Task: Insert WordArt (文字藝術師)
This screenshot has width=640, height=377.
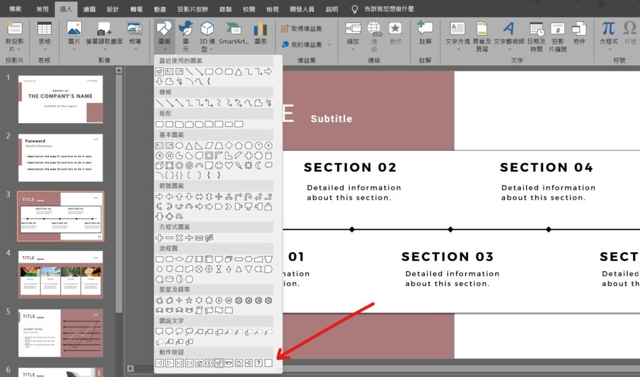Action: pos(509,37)
